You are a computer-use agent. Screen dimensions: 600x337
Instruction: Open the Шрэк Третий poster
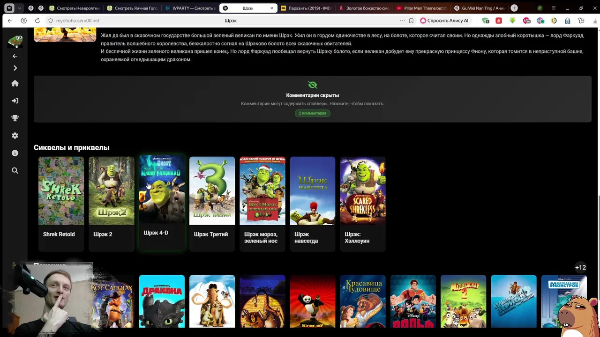click(212, 191)
